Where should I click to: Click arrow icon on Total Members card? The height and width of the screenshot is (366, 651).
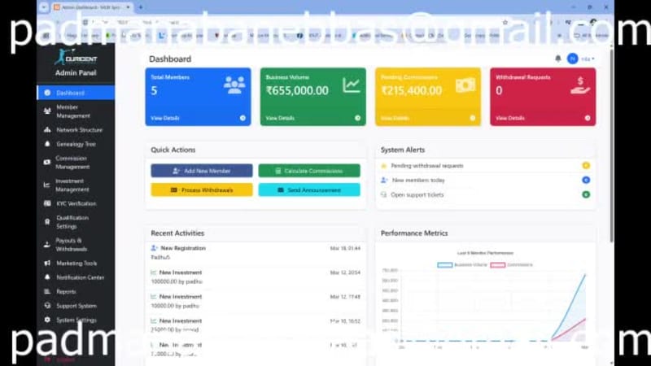click(x=242, y=118)
